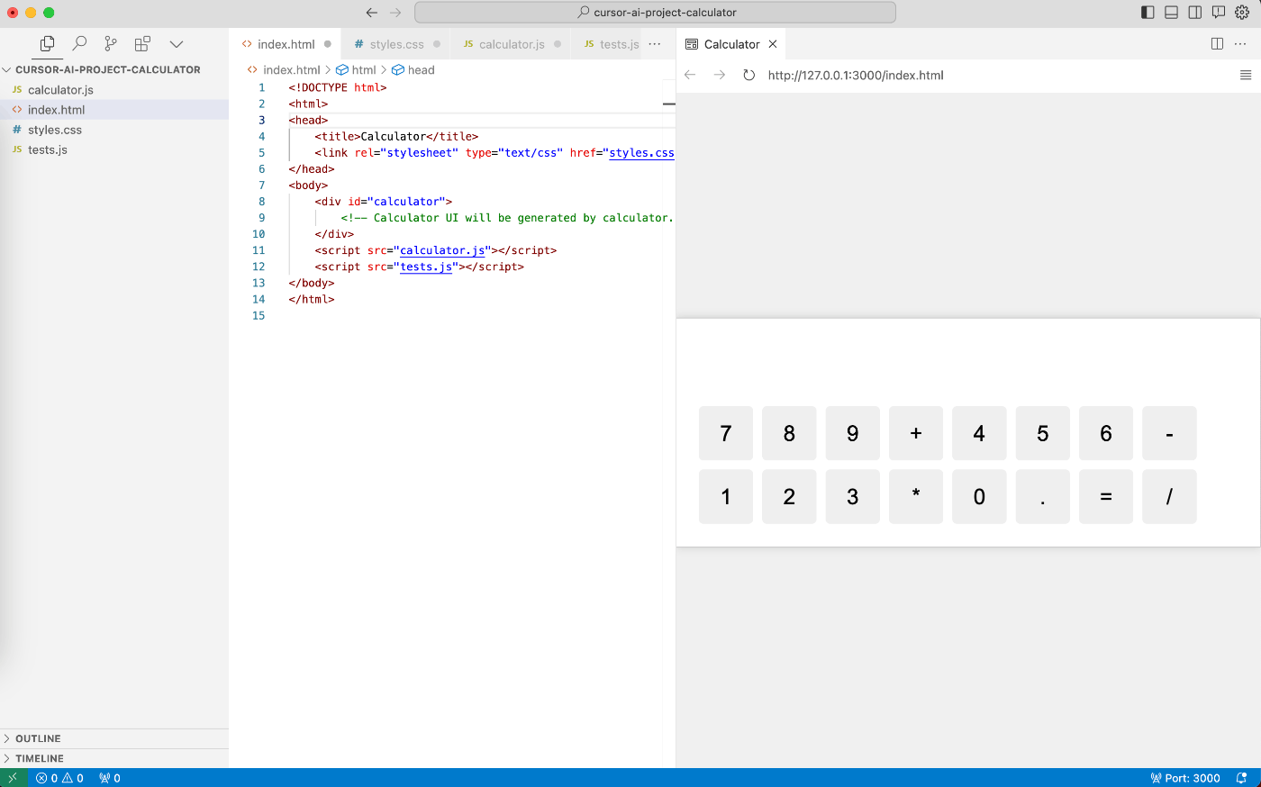Viewport: 1261px width, 787px height.
Task: Click the minus operator key
Action: pyautogui.click(x=1169, y=433)
